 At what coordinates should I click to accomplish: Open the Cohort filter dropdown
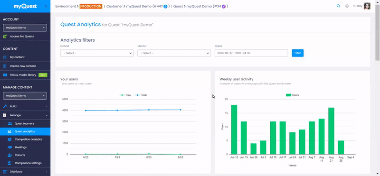tap(97, 53)
